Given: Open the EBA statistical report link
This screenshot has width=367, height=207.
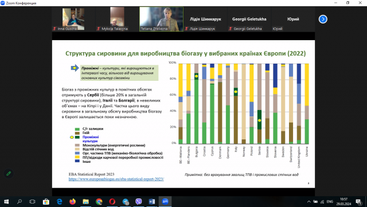Looking at the screenshot, I should tap(116, 179).
